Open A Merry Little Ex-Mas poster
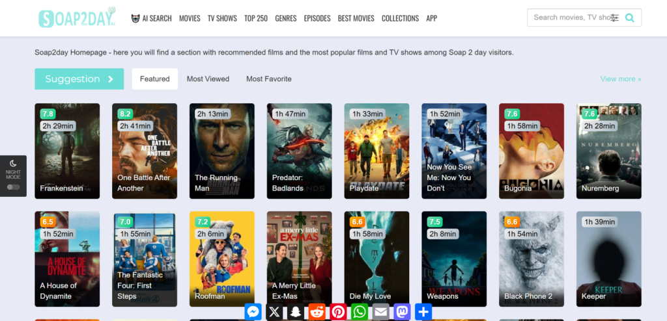667x321 pixels. [300, 259]
